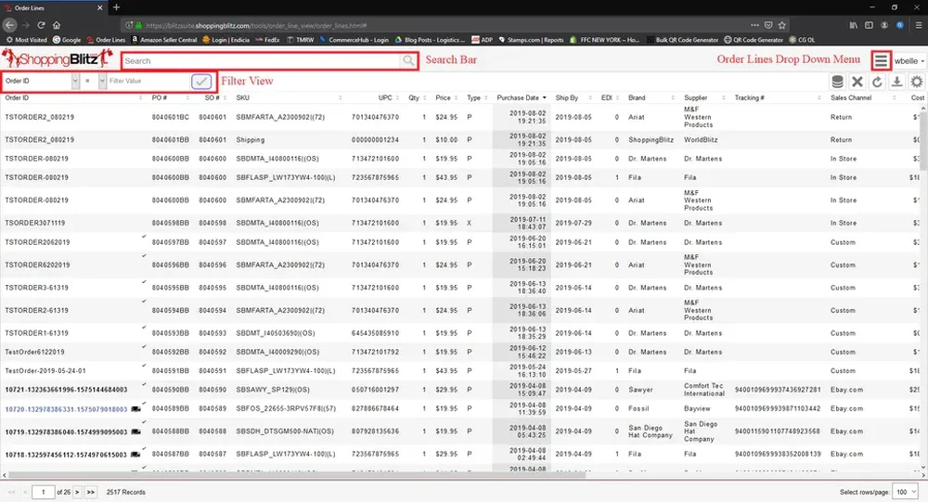Toggle the browser sidebar icon
The height and width of the screenshot is (502, 928).
(x=869, y=25)
